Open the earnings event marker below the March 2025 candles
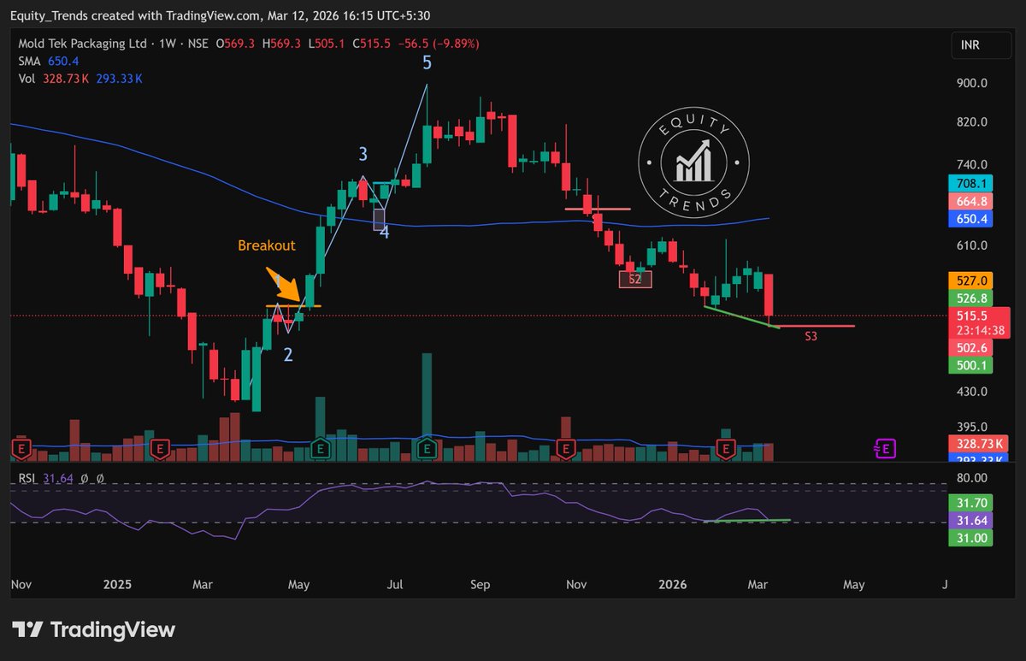The image size is (1026, 661). click(159, 447)
